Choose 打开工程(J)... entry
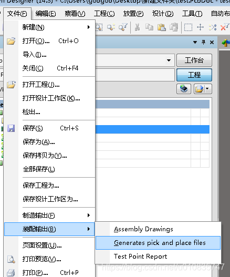This screenshot has width=230, height=277. click(x=49, y=85)
